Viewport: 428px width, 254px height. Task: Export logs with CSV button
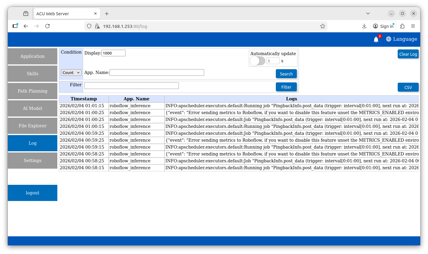[408, 87]
